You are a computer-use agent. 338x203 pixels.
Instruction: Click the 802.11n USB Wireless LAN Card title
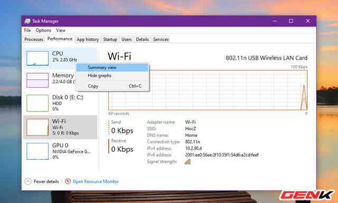click(x=266, y=58)
